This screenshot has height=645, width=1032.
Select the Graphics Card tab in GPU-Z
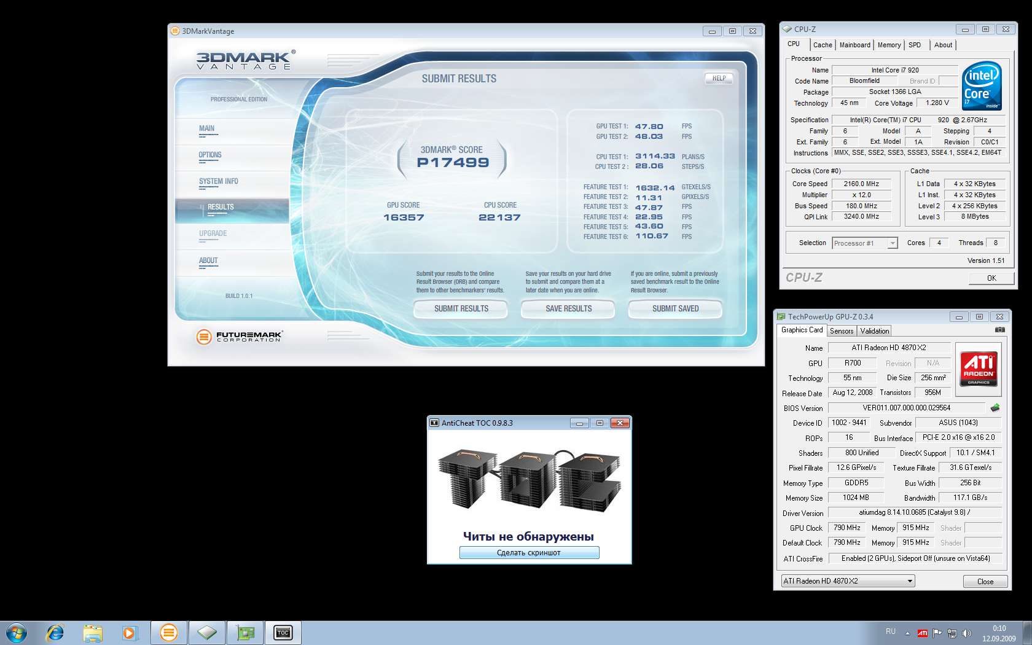(802, 330)
